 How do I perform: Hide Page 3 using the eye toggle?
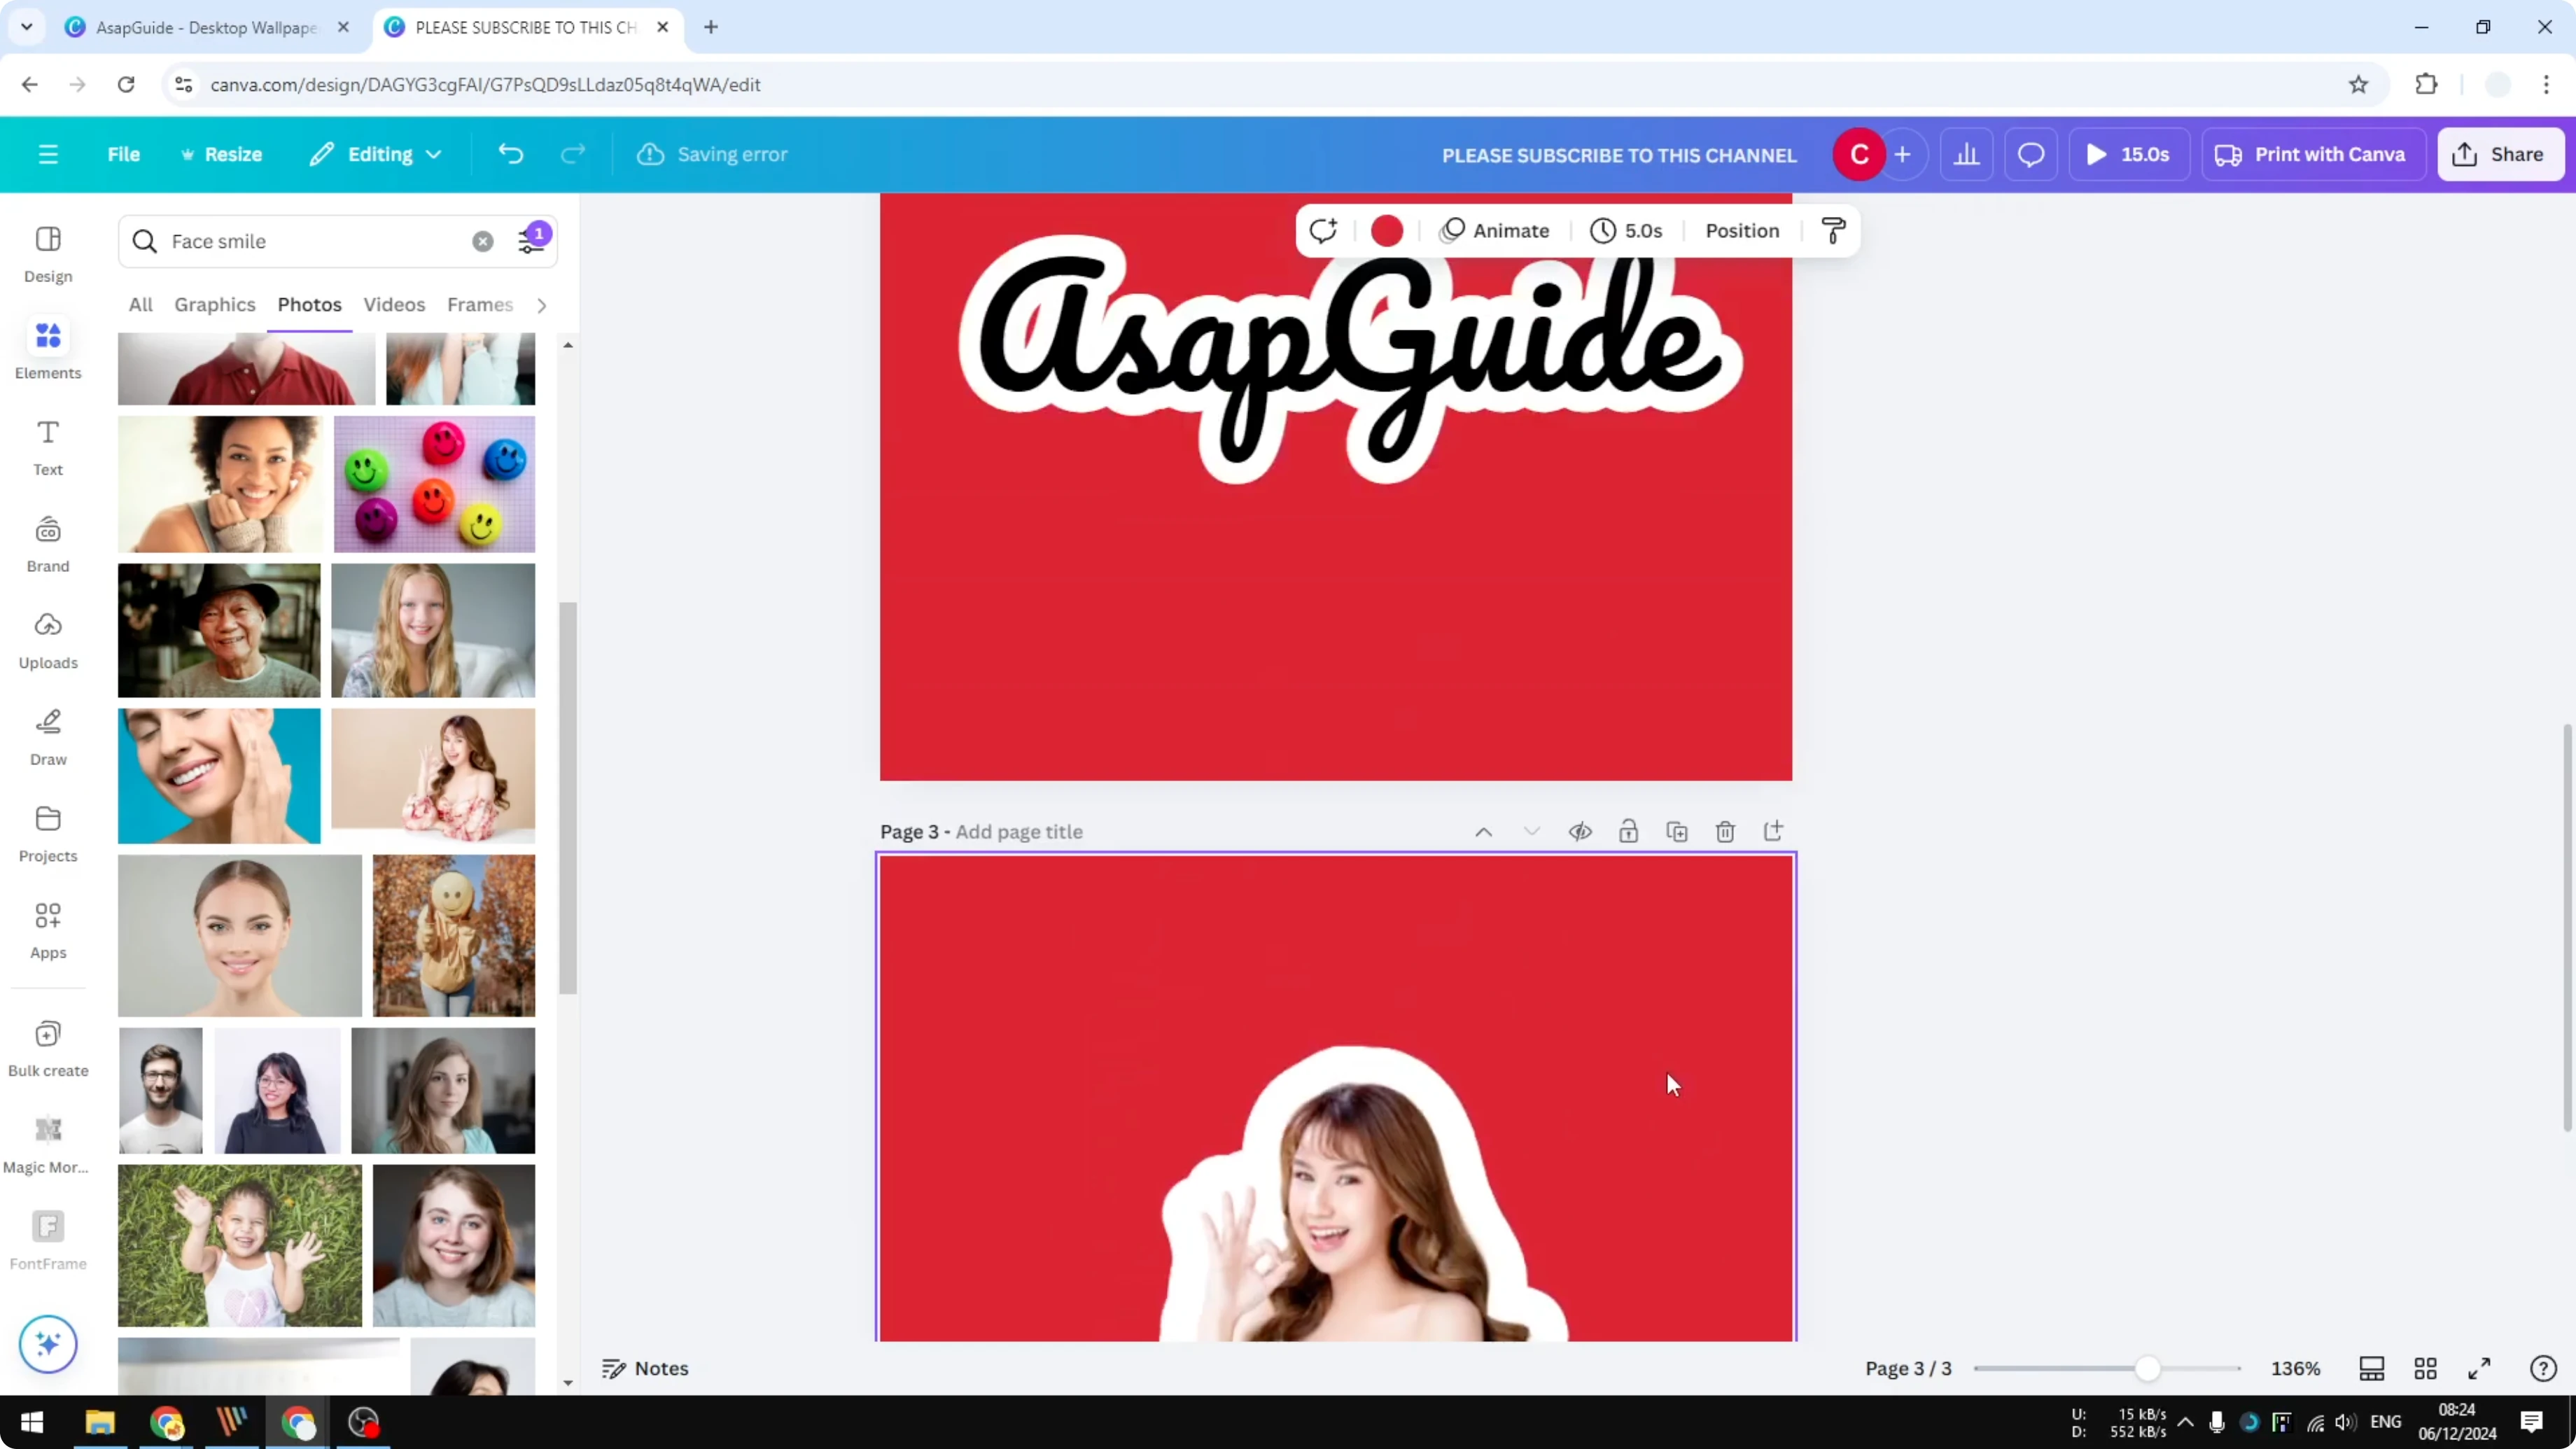pos(1580,831)
